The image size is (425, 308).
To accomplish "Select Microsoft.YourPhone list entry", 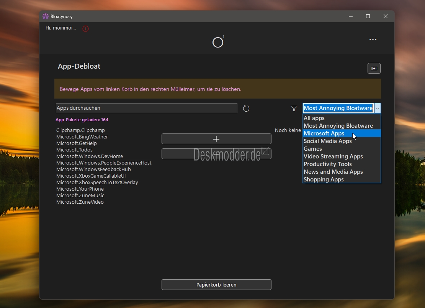I will [80, 189].
